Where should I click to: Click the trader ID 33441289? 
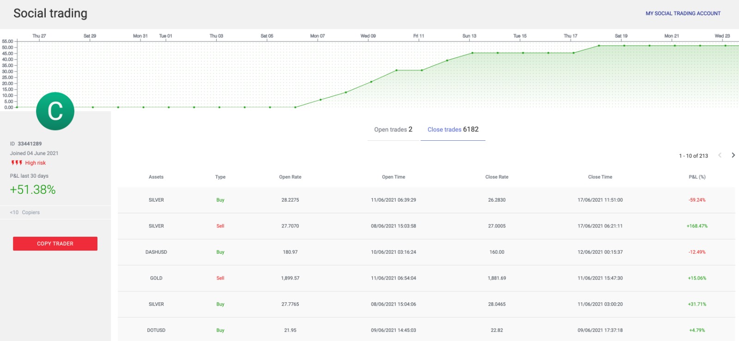pyautogui.click(x=30, y=144)
